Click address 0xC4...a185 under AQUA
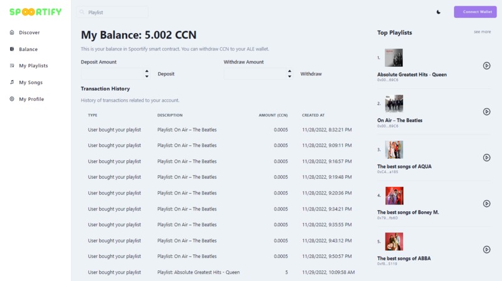The width and height of the screenshot is (502, 281). 387,172
